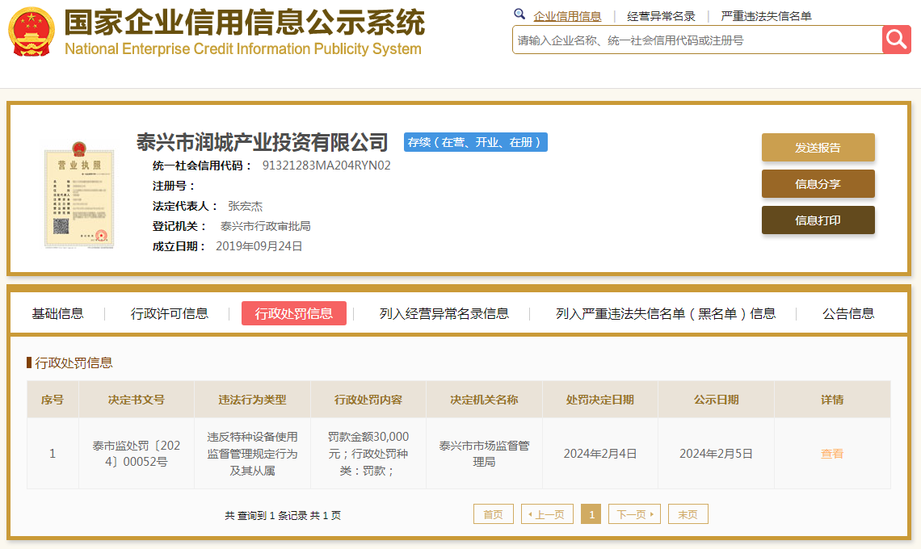
Task: Click the national emblem logo
Action: 32,32
